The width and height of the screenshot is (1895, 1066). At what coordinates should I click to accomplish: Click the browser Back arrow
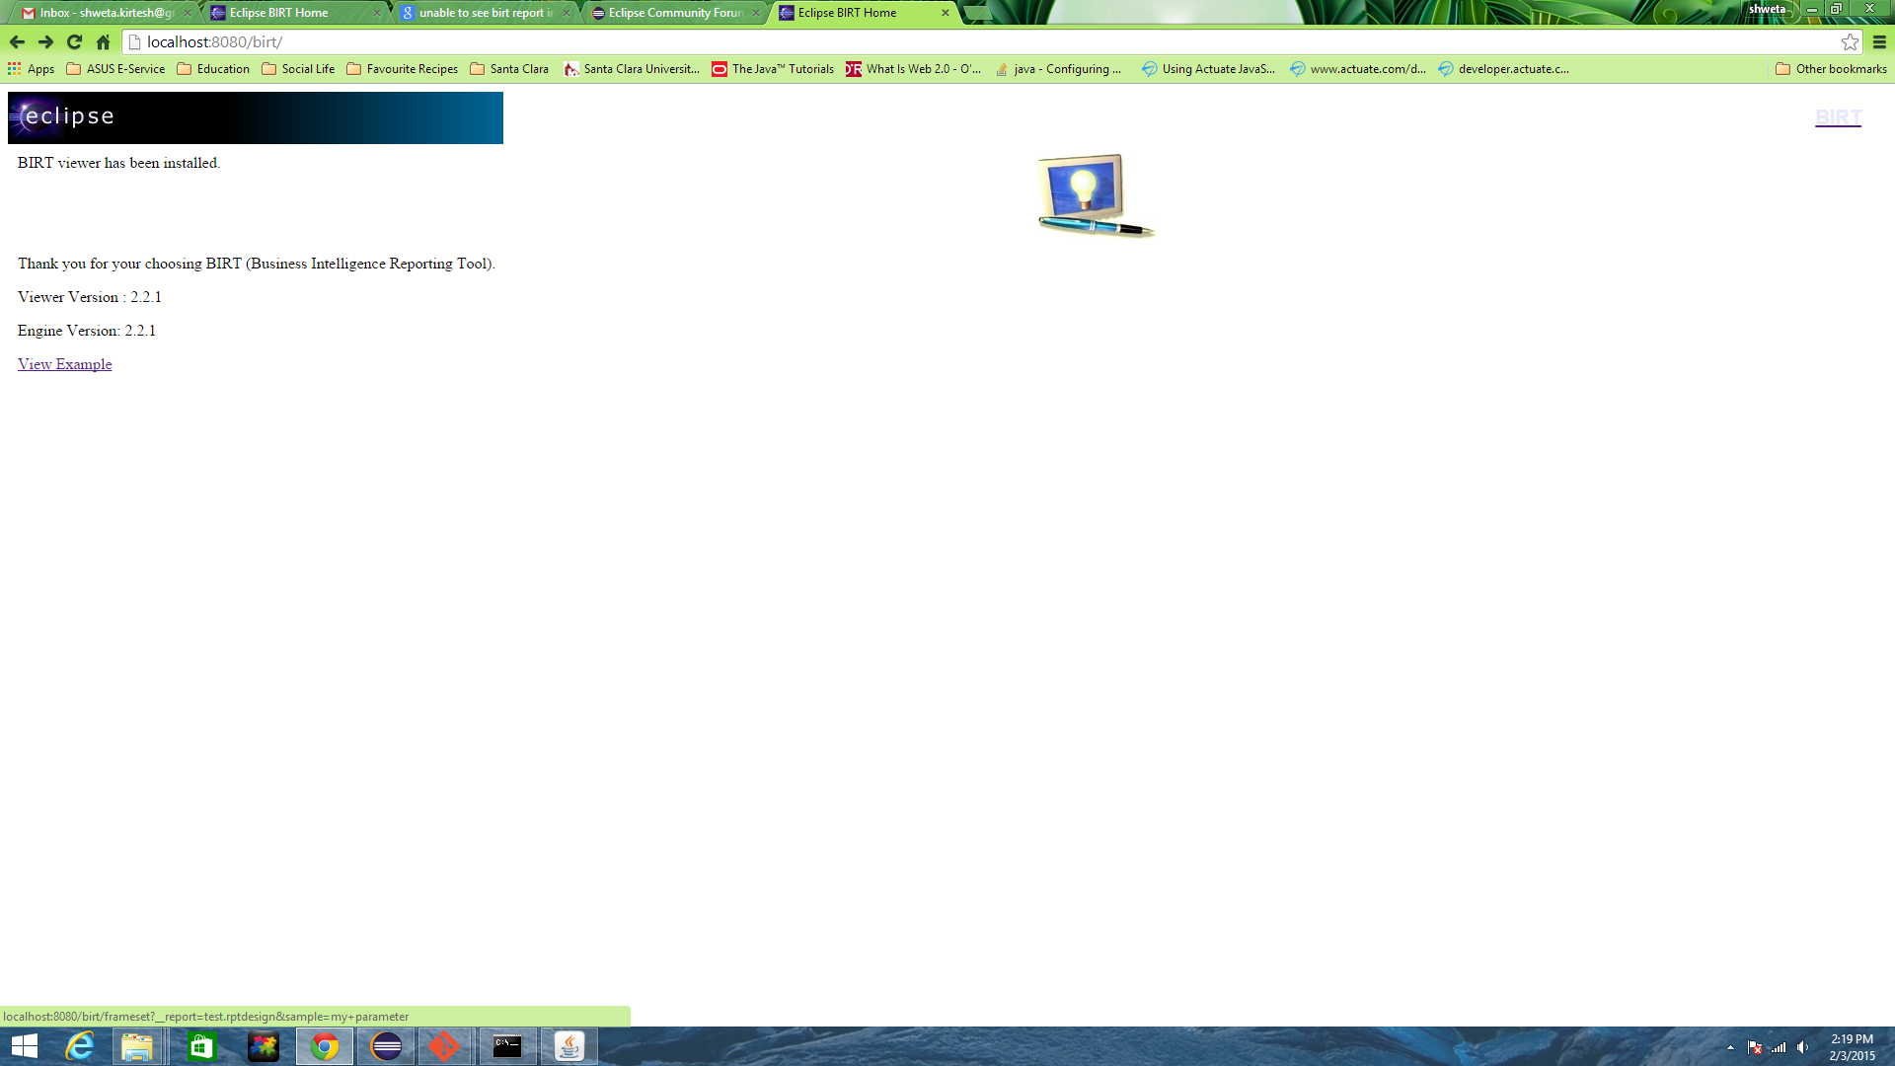click(17, 42)
